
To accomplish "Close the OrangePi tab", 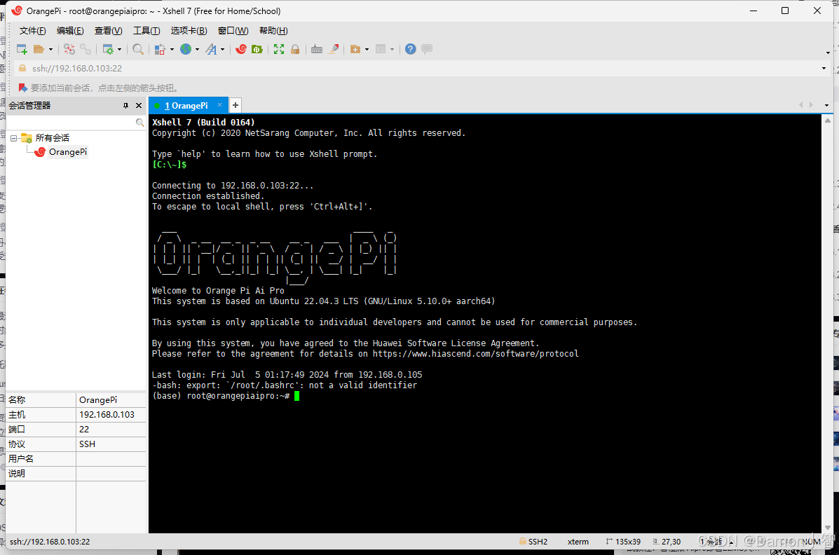I will pos(219,105).
